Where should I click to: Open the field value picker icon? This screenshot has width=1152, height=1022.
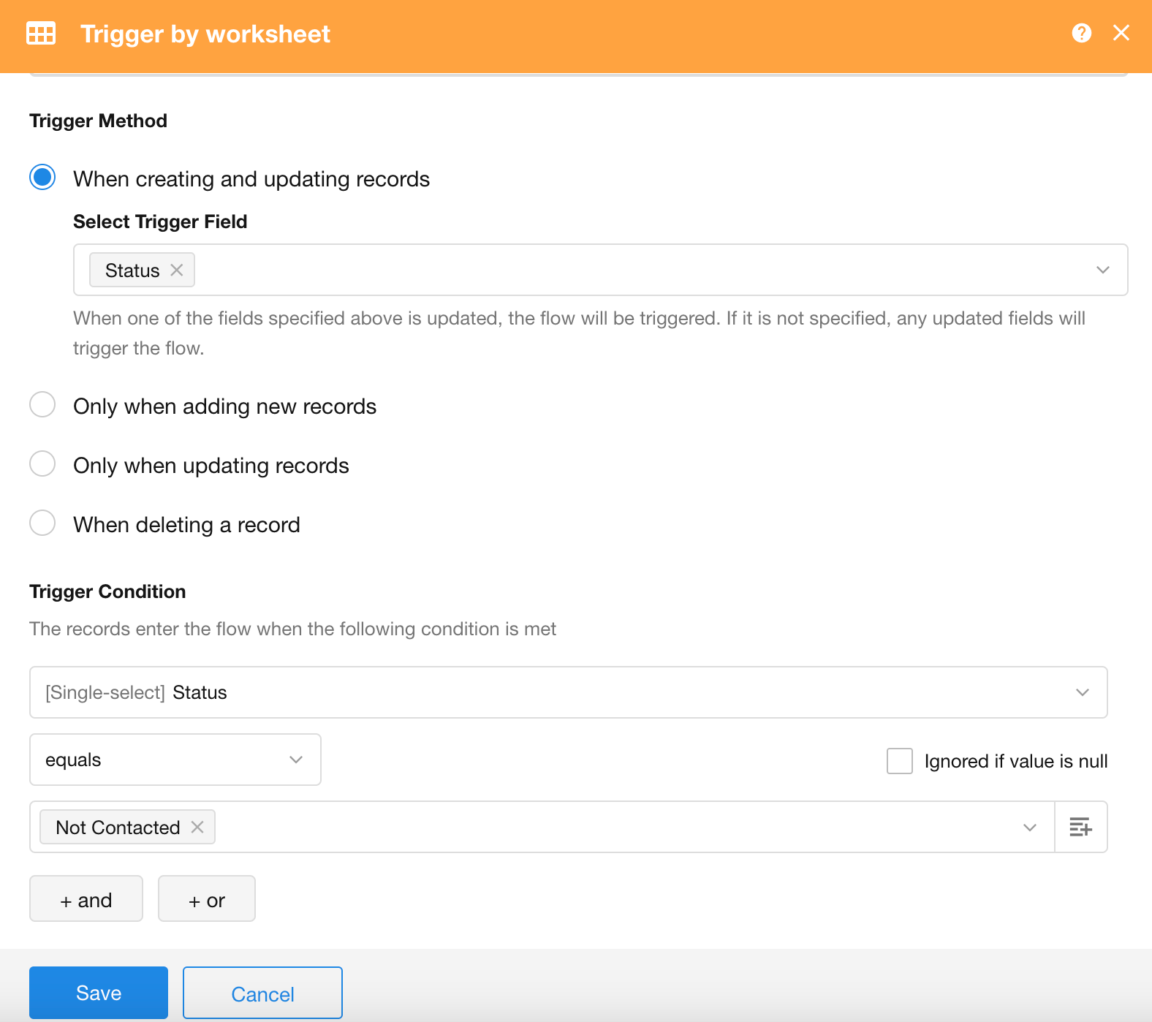click(x=1080, y=827)
